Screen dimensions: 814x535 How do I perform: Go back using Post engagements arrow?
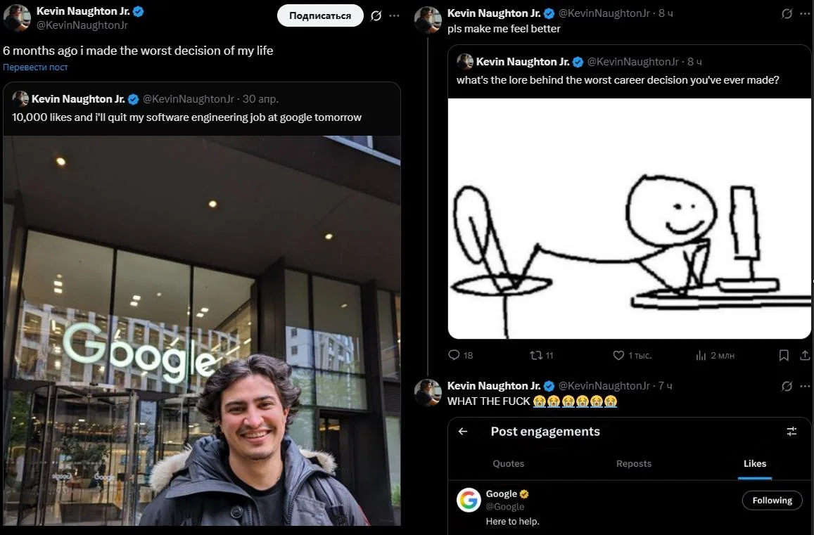tap(463, 432)
